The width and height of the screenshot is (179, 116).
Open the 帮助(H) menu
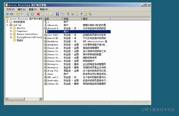coord(44,9)
